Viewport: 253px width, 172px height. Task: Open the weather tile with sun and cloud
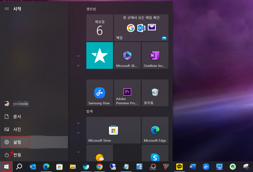tap(100, 153)
